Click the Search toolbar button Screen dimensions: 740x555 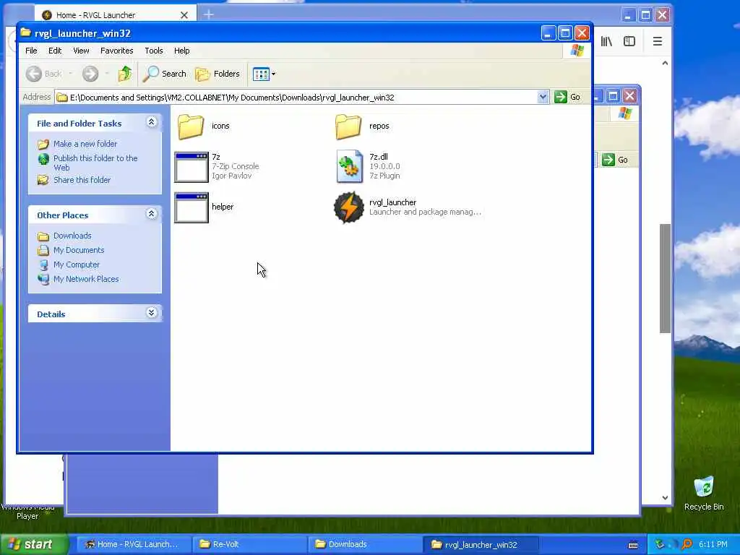click(x=165, y=74)
